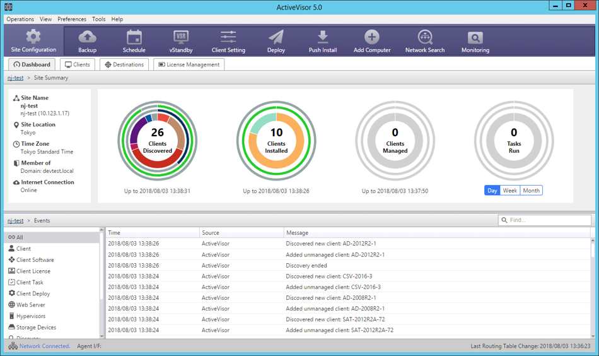Click the events table vertical scrollbar
Viewport: 599px width, 356px height.
point(593,288)
